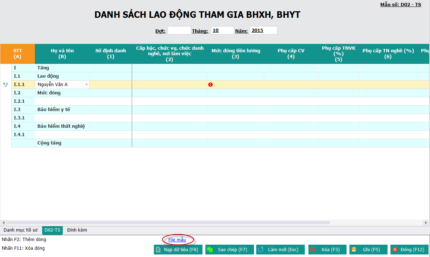Click the document icon on Nạp dữ liệu button
The height and width of the screenshot is (257, 430).
tap(158, 250)
